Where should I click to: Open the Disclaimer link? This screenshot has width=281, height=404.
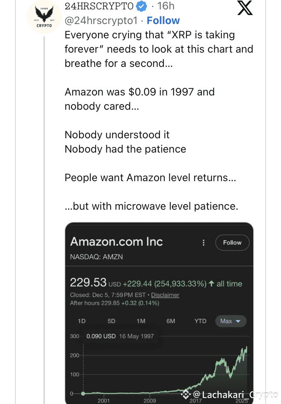point(165,295)
